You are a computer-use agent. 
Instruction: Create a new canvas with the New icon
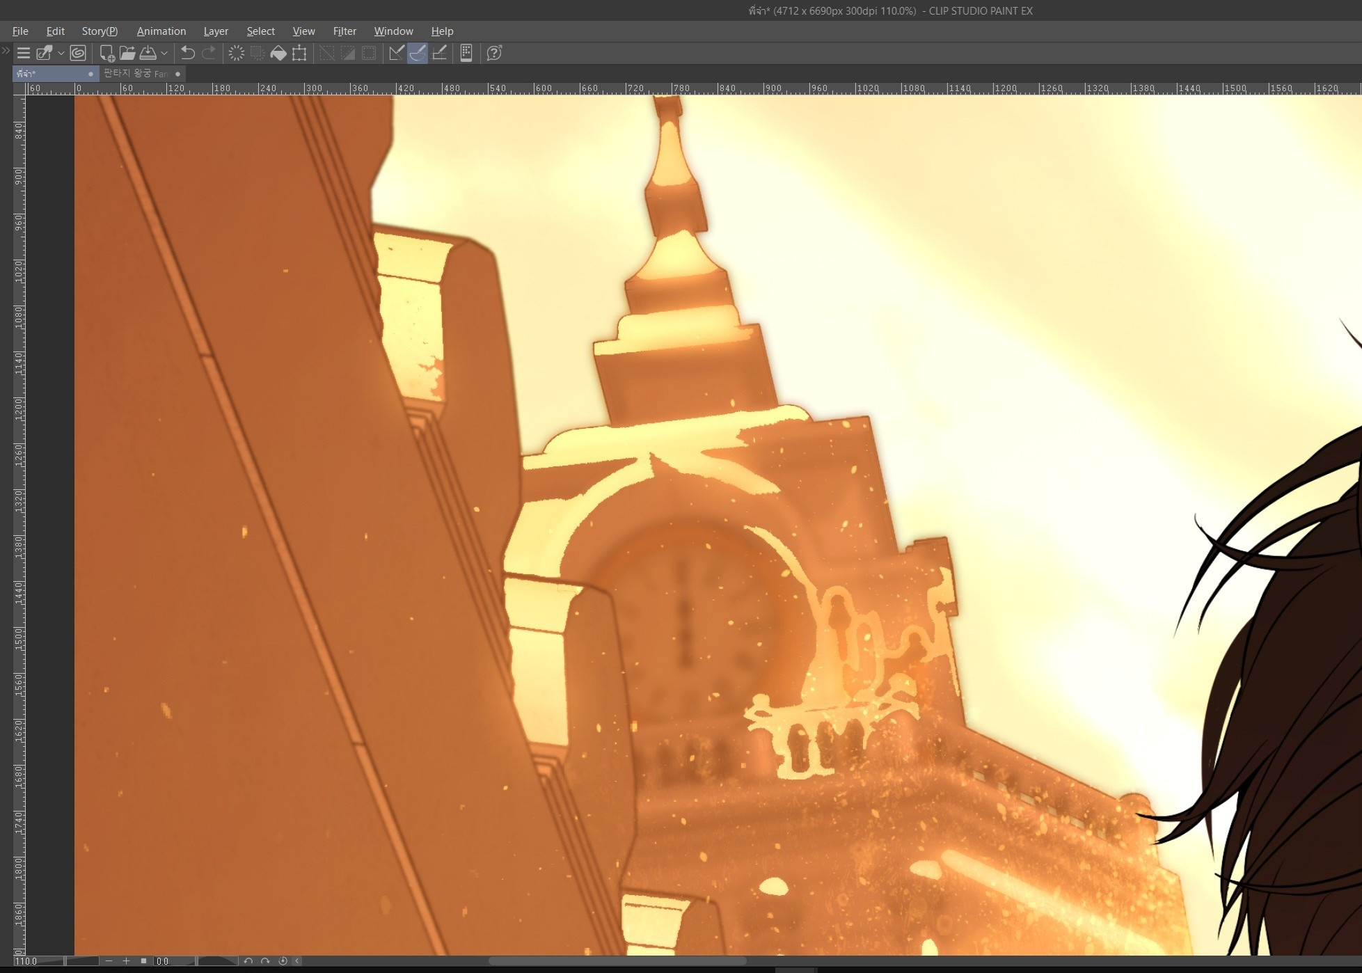coord(107,53)
